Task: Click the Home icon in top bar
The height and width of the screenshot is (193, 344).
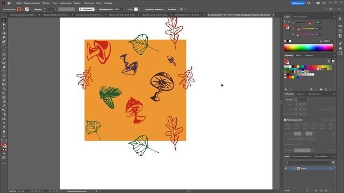Action: coord(9,3)
